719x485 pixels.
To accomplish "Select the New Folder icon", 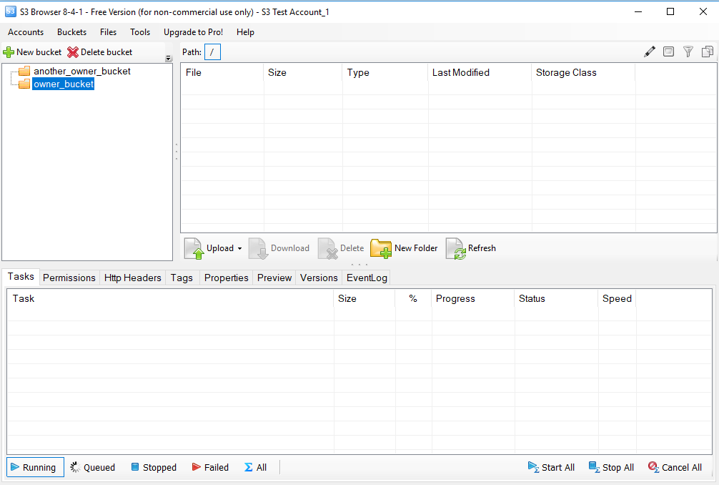I will pyautogui.click(x=382, y=248).
